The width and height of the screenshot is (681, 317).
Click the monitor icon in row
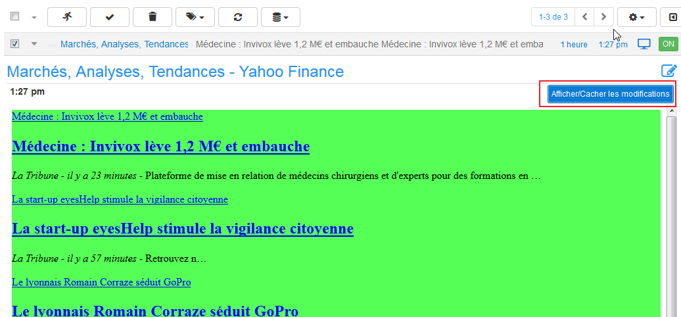[644, 44]
